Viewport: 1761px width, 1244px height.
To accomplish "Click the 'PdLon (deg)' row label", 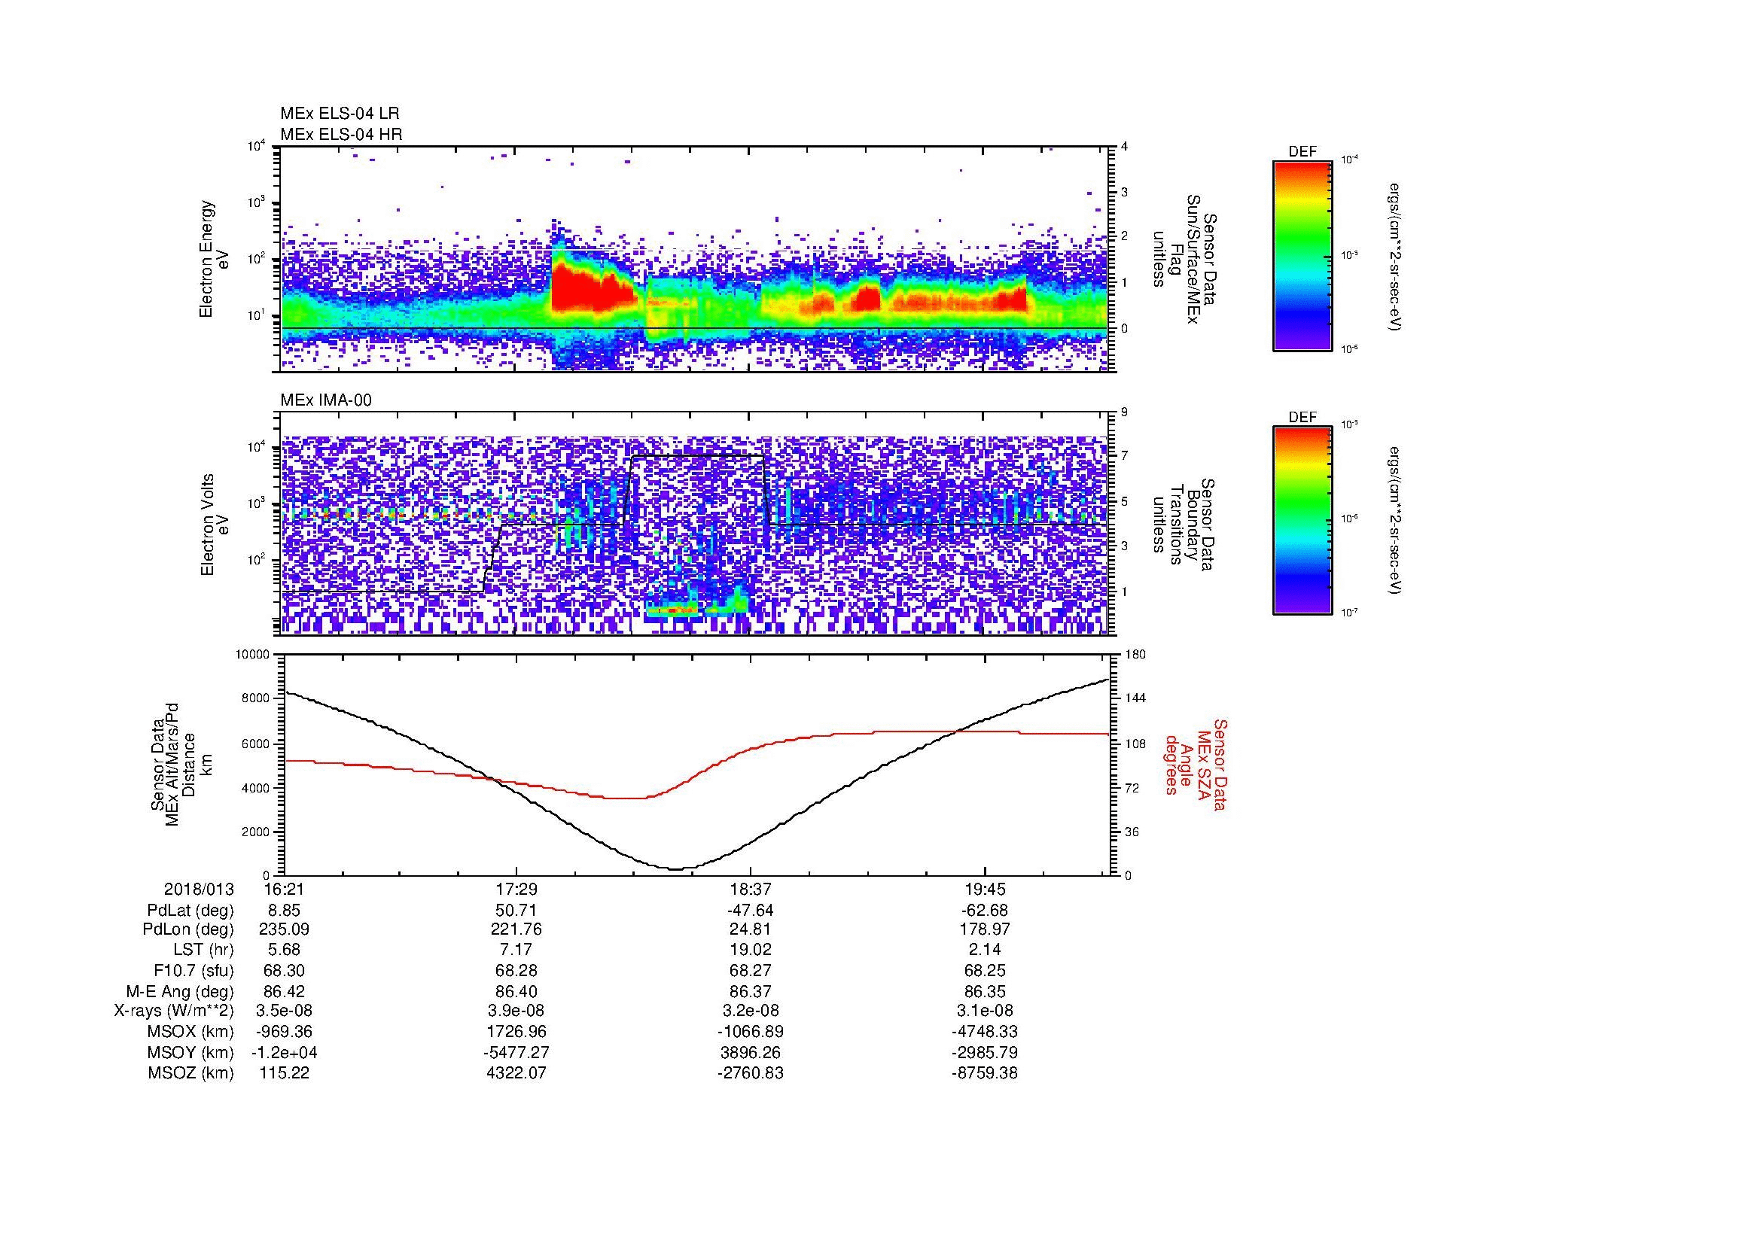I will [188, 929].
